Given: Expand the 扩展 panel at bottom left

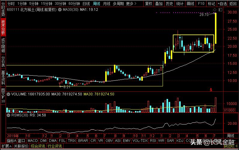Looking at the screenshot, I should point(6,146).
